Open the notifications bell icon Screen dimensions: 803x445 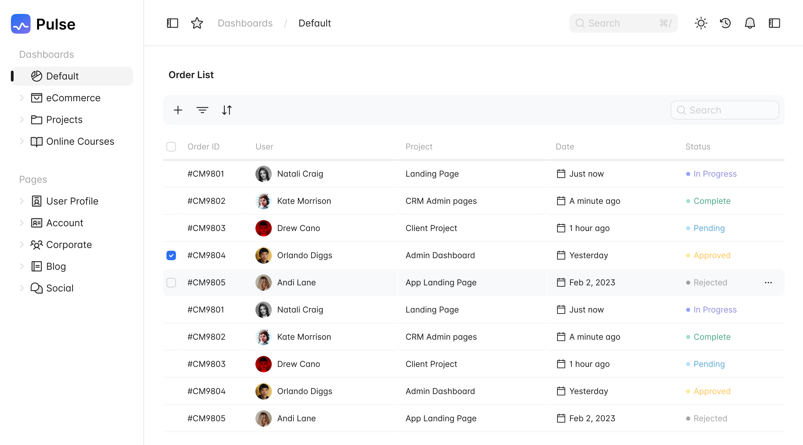[750, 23]
